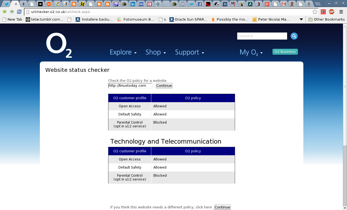Click 'Default Safety' in the second table

pyautogui.click(x=130, y=167)
